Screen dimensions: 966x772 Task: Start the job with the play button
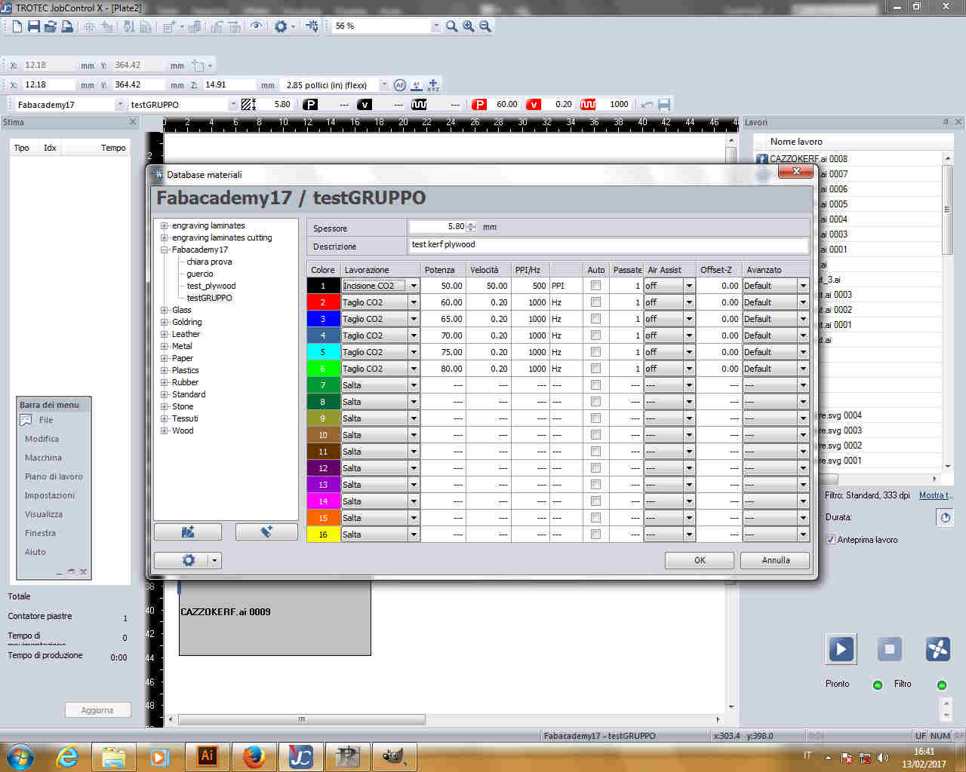click(x=841, y=649)
